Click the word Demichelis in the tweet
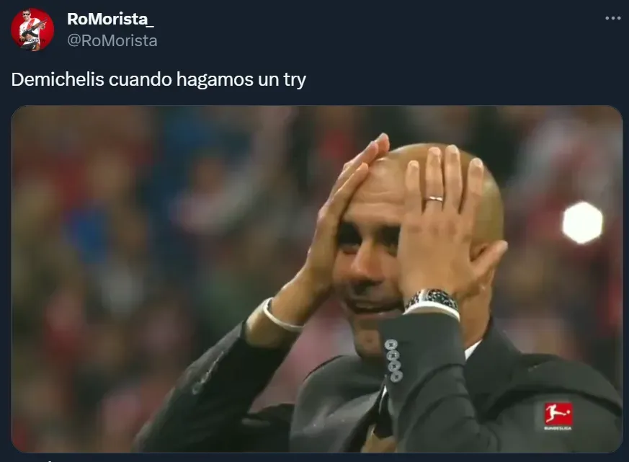The height and width of the screenshot is (462, 629). 58,79
